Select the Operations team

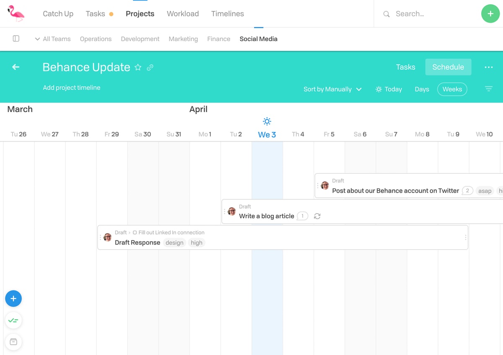click(96, 39)
